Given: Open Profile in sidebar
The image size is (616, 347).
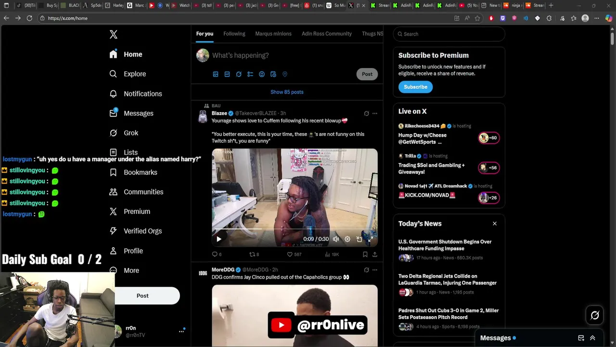Looking at the screenshot, I should (x=126, y=251).
